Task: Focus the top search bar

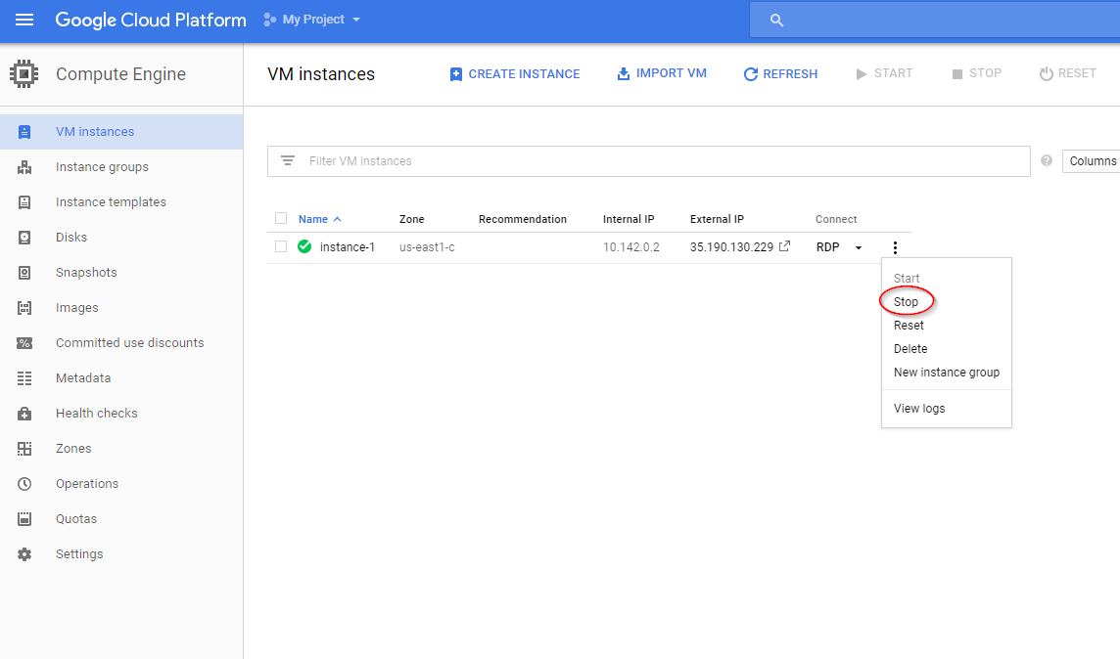Action: 935,20
